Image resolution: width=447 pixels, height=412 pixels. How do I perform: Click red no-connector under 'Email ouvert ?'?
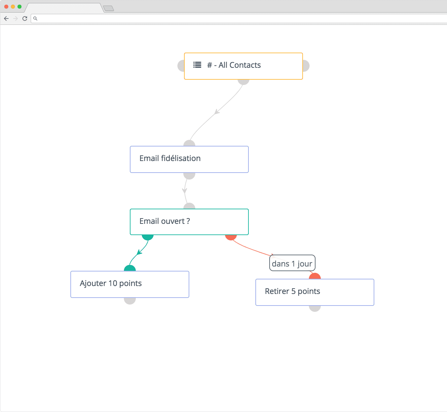(x=231, y=237)
